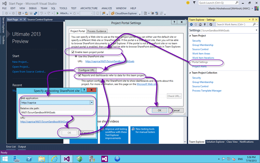The height and width of the screenshot is (163, 260).
Task: Switch to Class View tab
Action: 232,142
